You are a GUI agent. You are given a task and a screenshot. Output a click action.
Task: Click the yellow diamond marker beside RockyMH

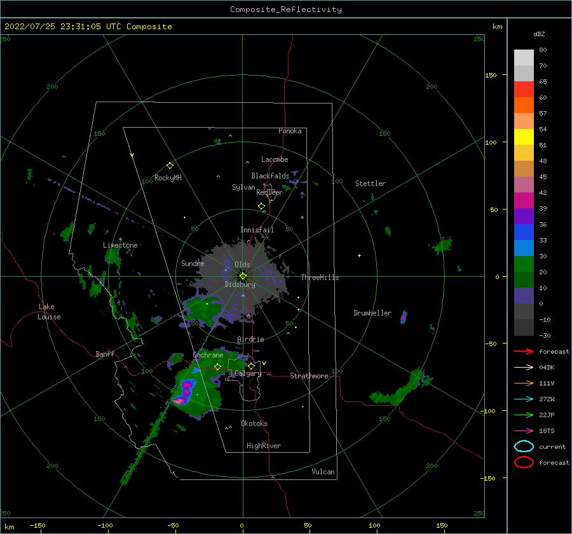170,166
